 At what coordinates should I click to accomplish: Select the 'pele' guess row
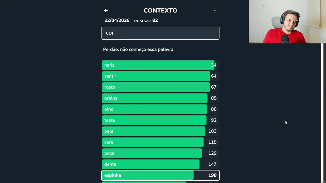click(x=160, y=131)
